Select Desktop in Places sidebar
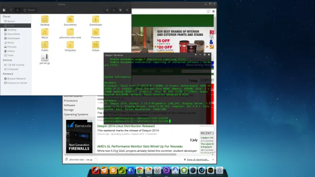 click(16, 30)
